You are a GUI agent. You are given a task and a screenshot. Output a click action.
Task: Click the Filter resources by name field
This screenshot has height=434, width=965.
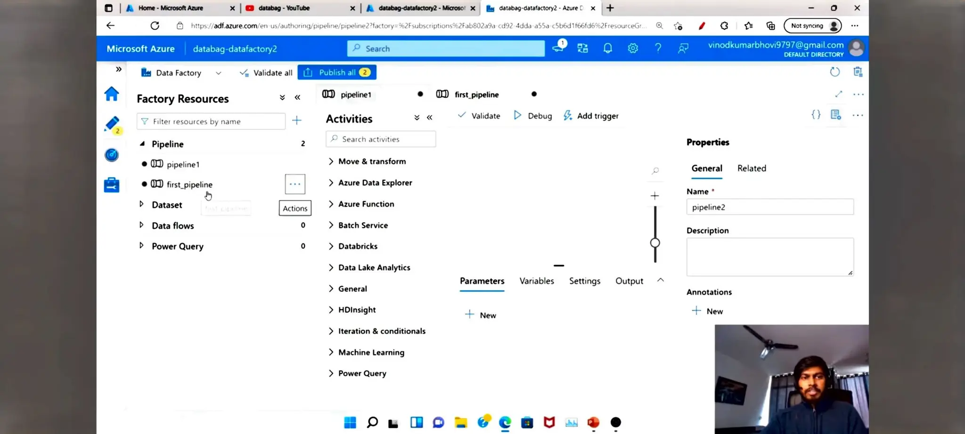pyautogui.click(x=211, y=121)
